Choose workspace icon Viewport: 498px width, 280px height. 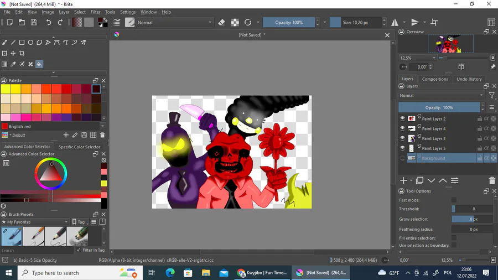(491, 23)
